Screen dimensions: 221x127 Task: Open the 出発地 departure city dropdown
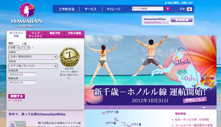33,57
